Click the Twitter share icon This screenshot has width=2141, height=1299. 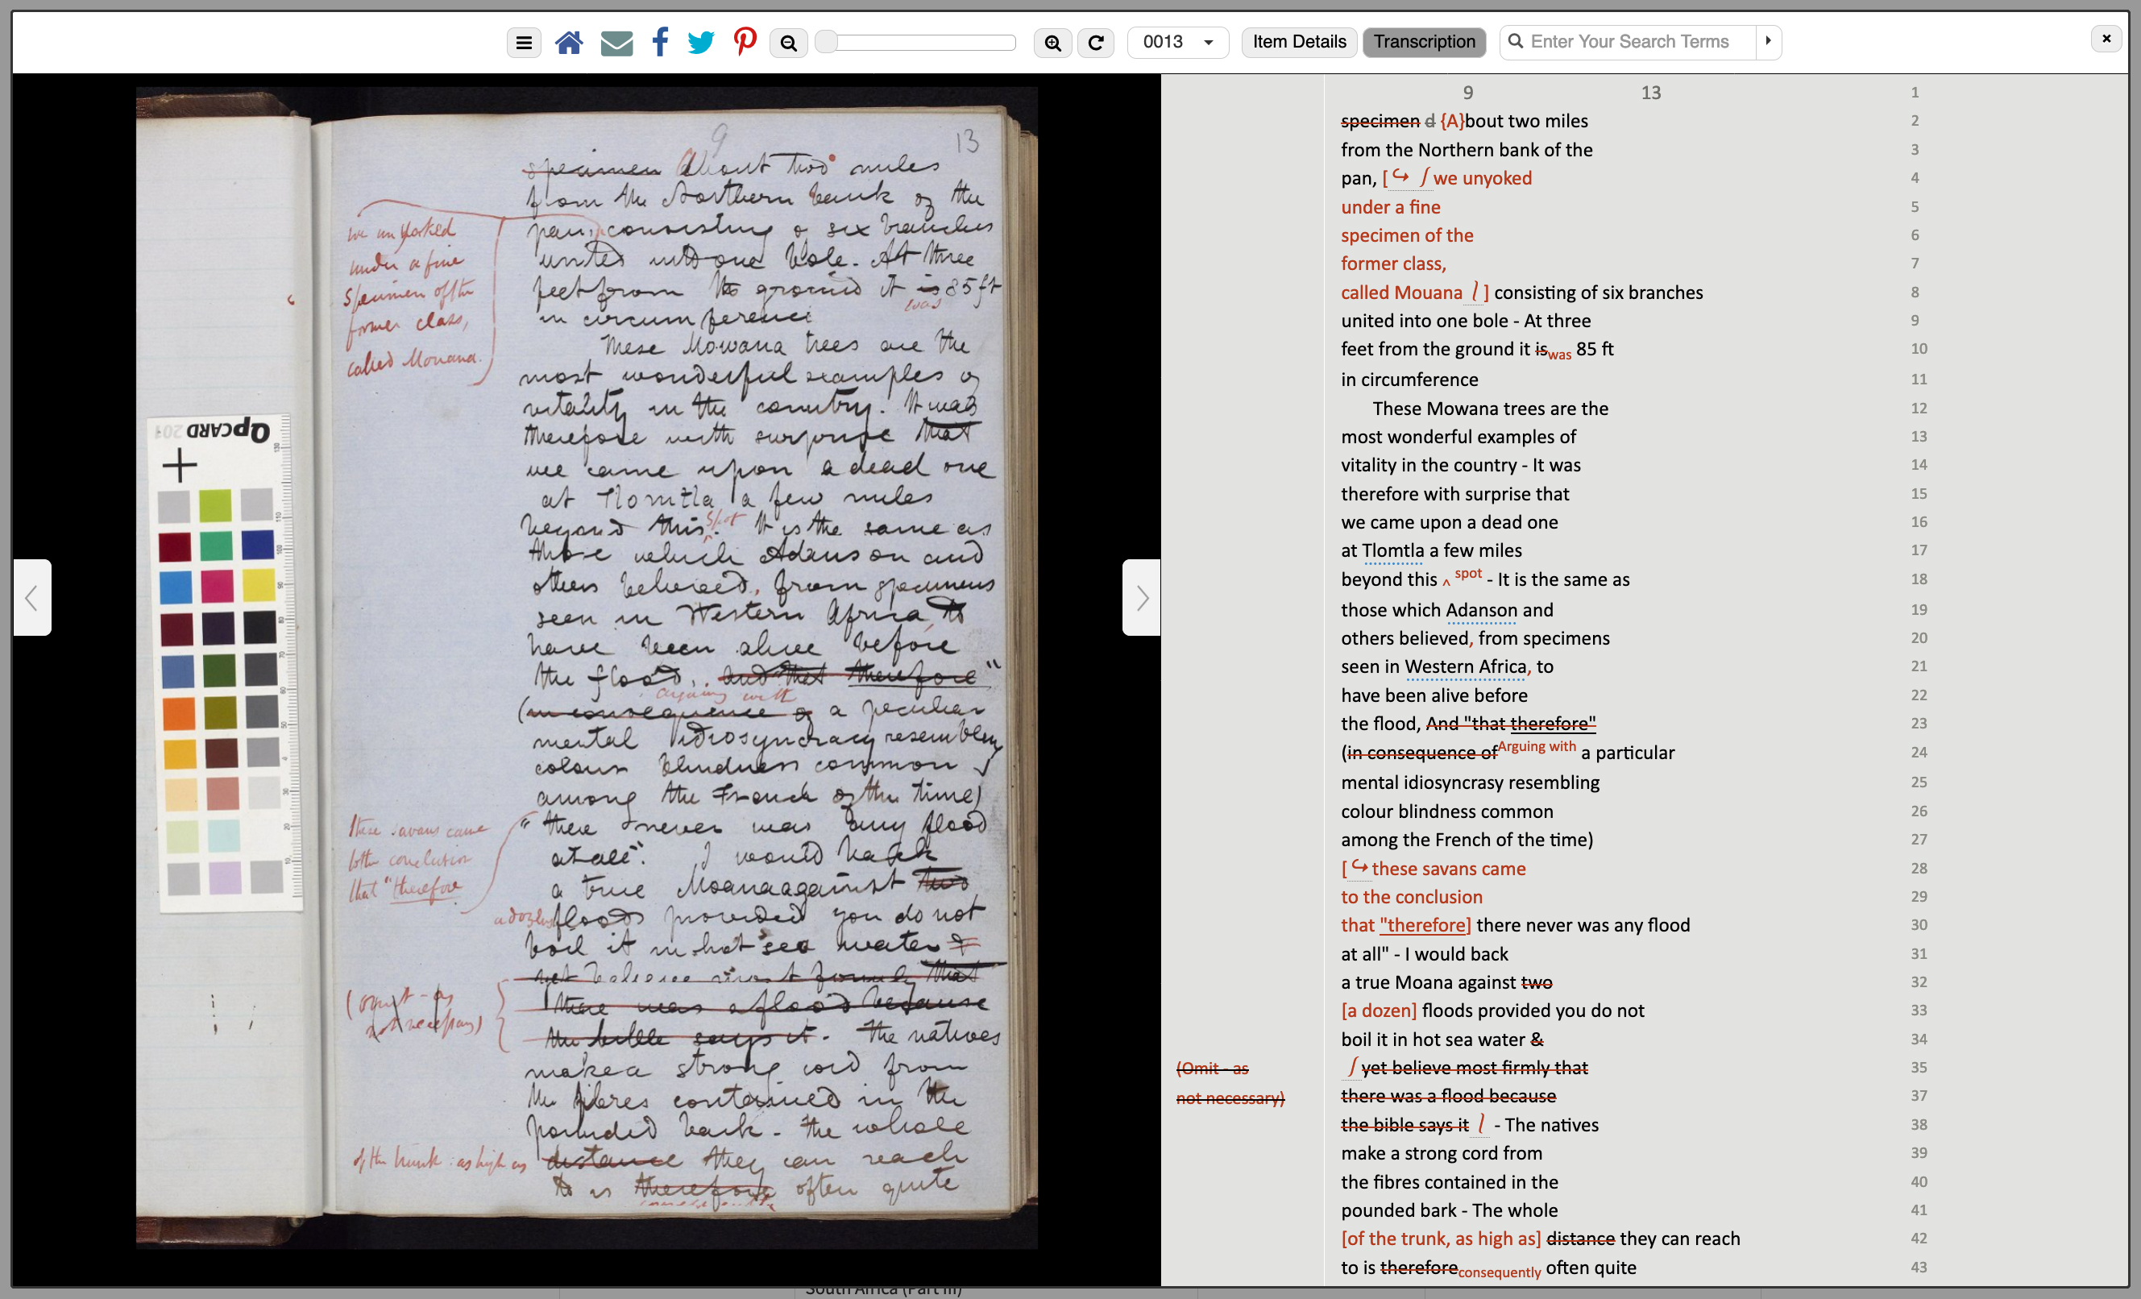699,41
